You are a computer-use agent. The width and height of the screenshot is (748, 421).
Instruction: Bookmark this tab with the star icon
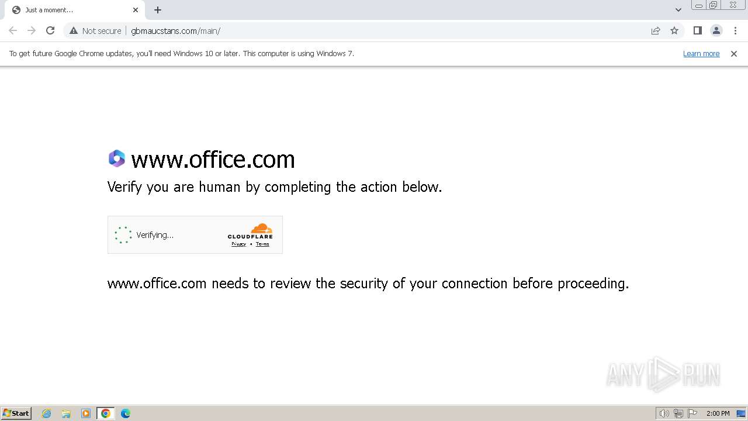(x=674, y=30)
